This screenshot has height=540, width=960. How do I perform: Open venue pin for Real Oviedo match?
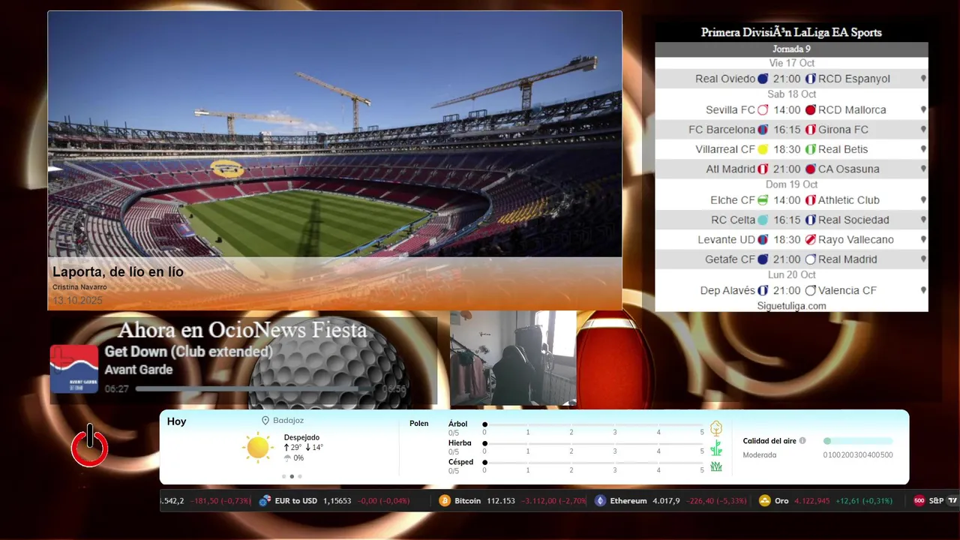pyautogui.click(x=923, y=79)
